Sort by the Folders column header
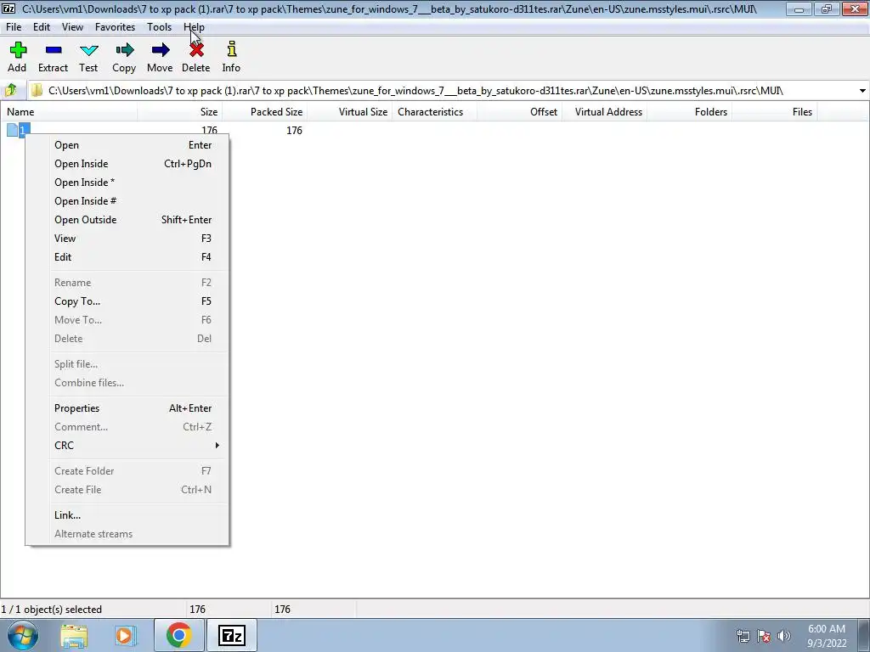The width and height of the screenshot is (870, 652). coord(689,111)
